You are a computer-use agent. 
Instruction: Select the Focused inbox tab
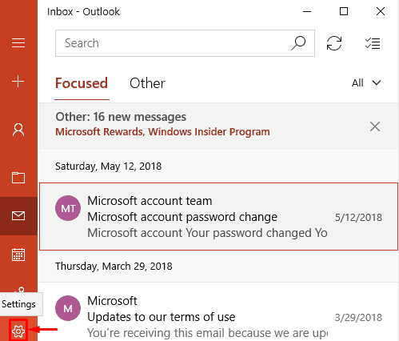pyautogui.click(x=82, y=83)
